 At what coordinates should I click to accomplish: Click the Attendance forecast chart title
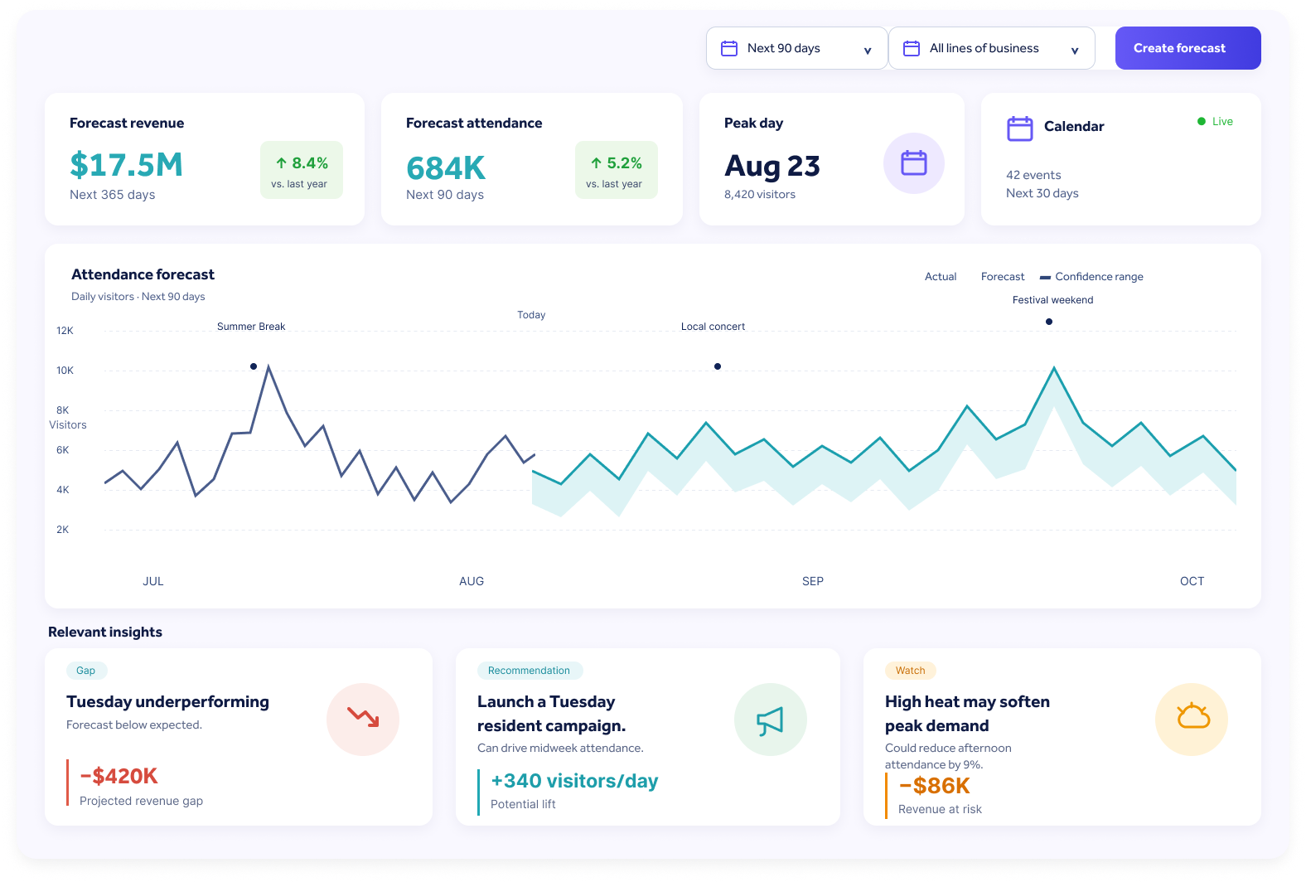143,274
